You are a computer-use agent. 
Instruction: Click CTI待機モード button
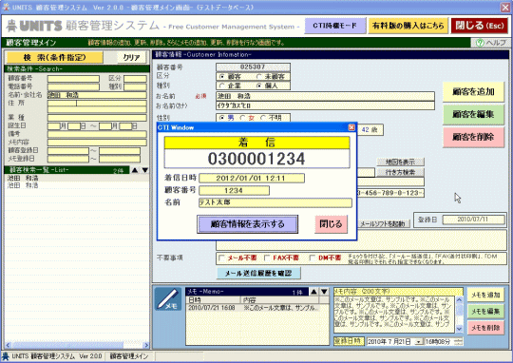pos(335,26)
